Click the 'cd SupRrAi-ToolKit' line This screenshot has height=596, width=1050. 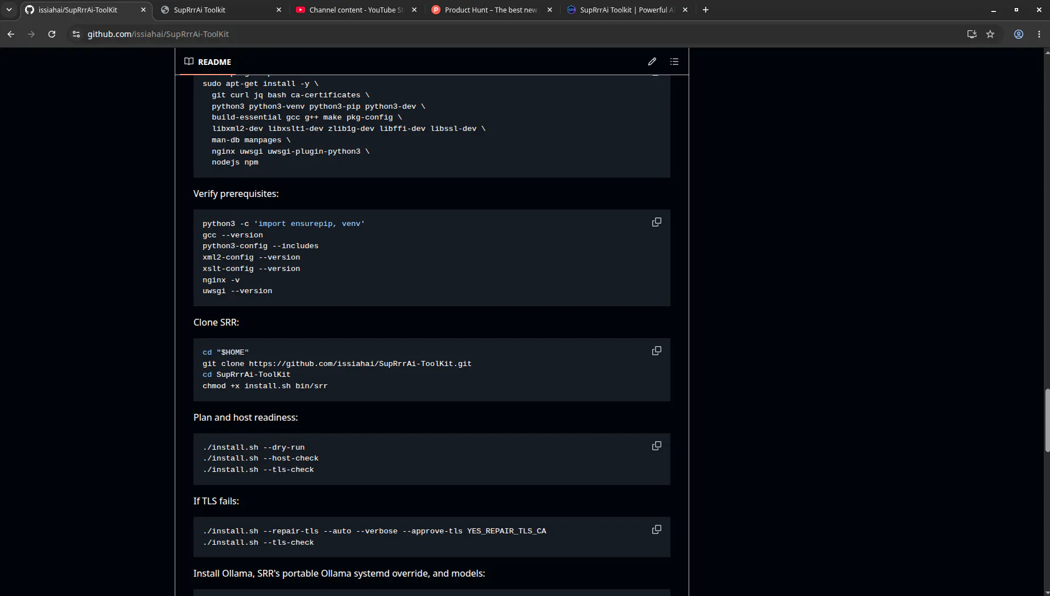coord(246,375)
